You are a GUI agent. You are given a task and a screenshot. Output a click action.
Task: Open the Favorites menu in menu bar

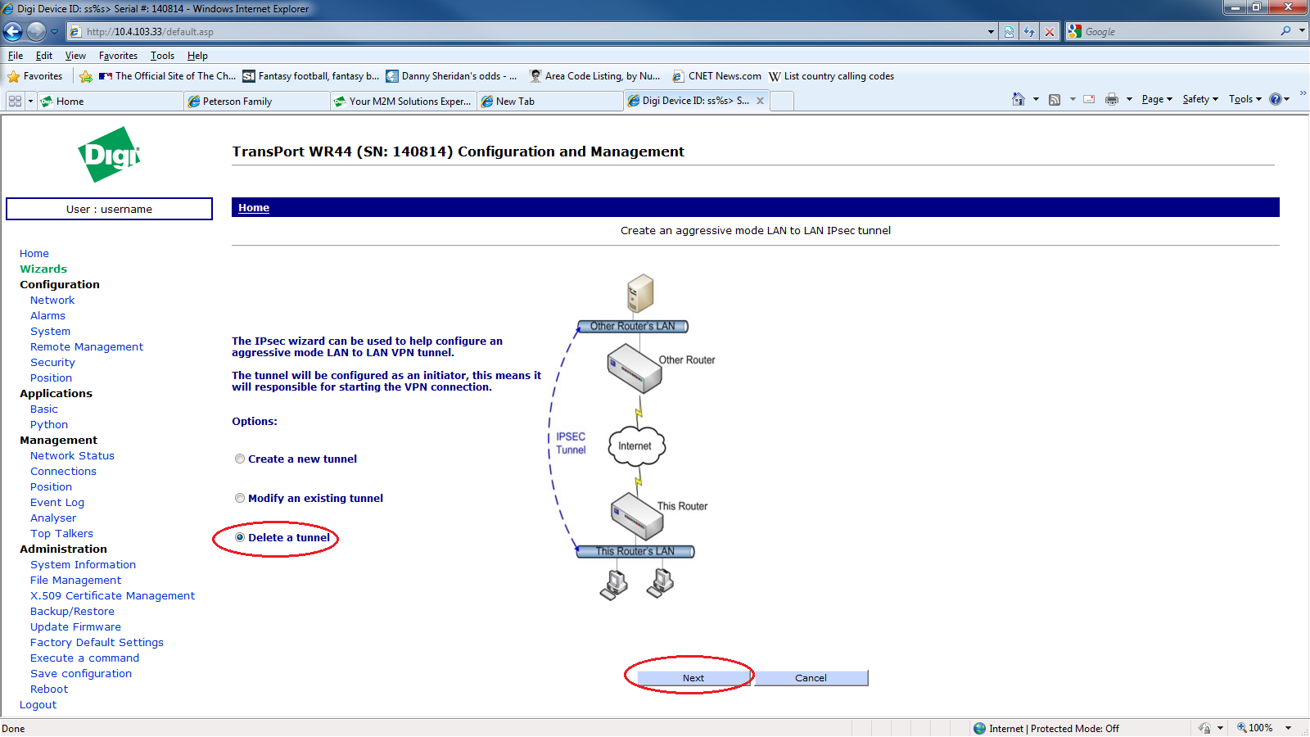pyautogui.click(x=118, y=56)
